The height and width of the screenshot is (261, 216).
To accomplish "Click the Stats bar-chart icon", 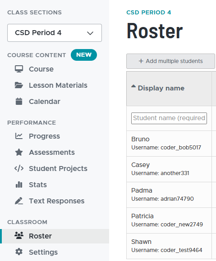I will pos(19,184).
